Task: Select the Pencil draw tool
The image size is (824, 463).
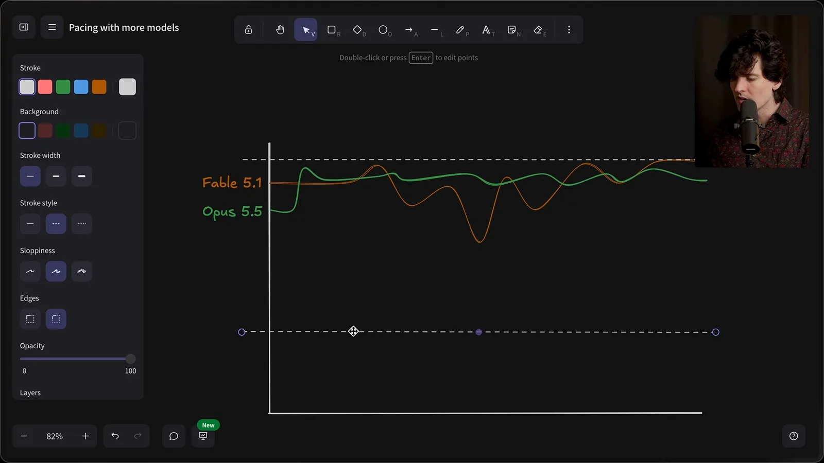Action: (460, 30)
